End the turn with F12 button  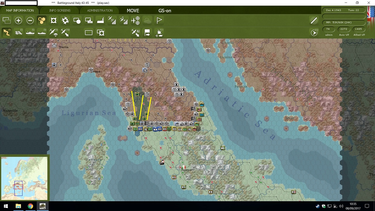point(314,33)
